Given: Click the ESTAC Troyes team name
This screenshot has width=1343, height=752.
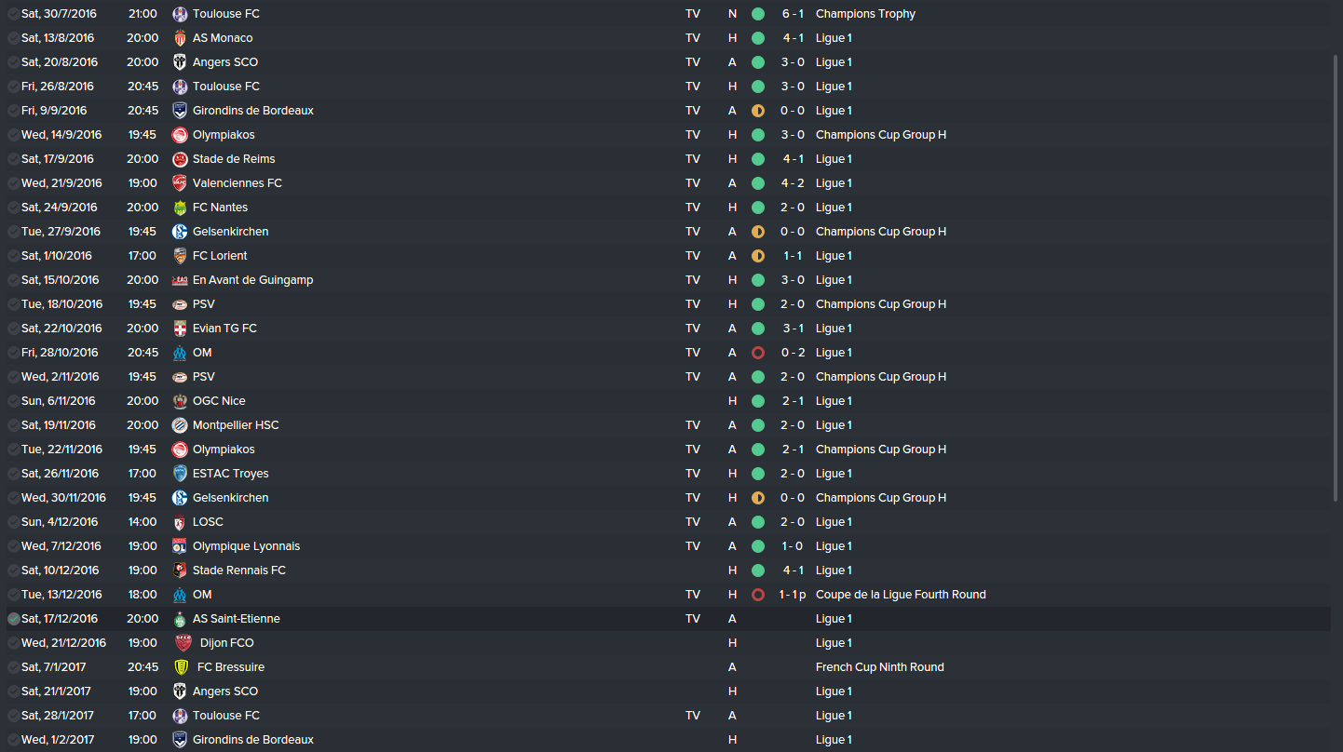Looking at the screenshot, I should (230, 474).
